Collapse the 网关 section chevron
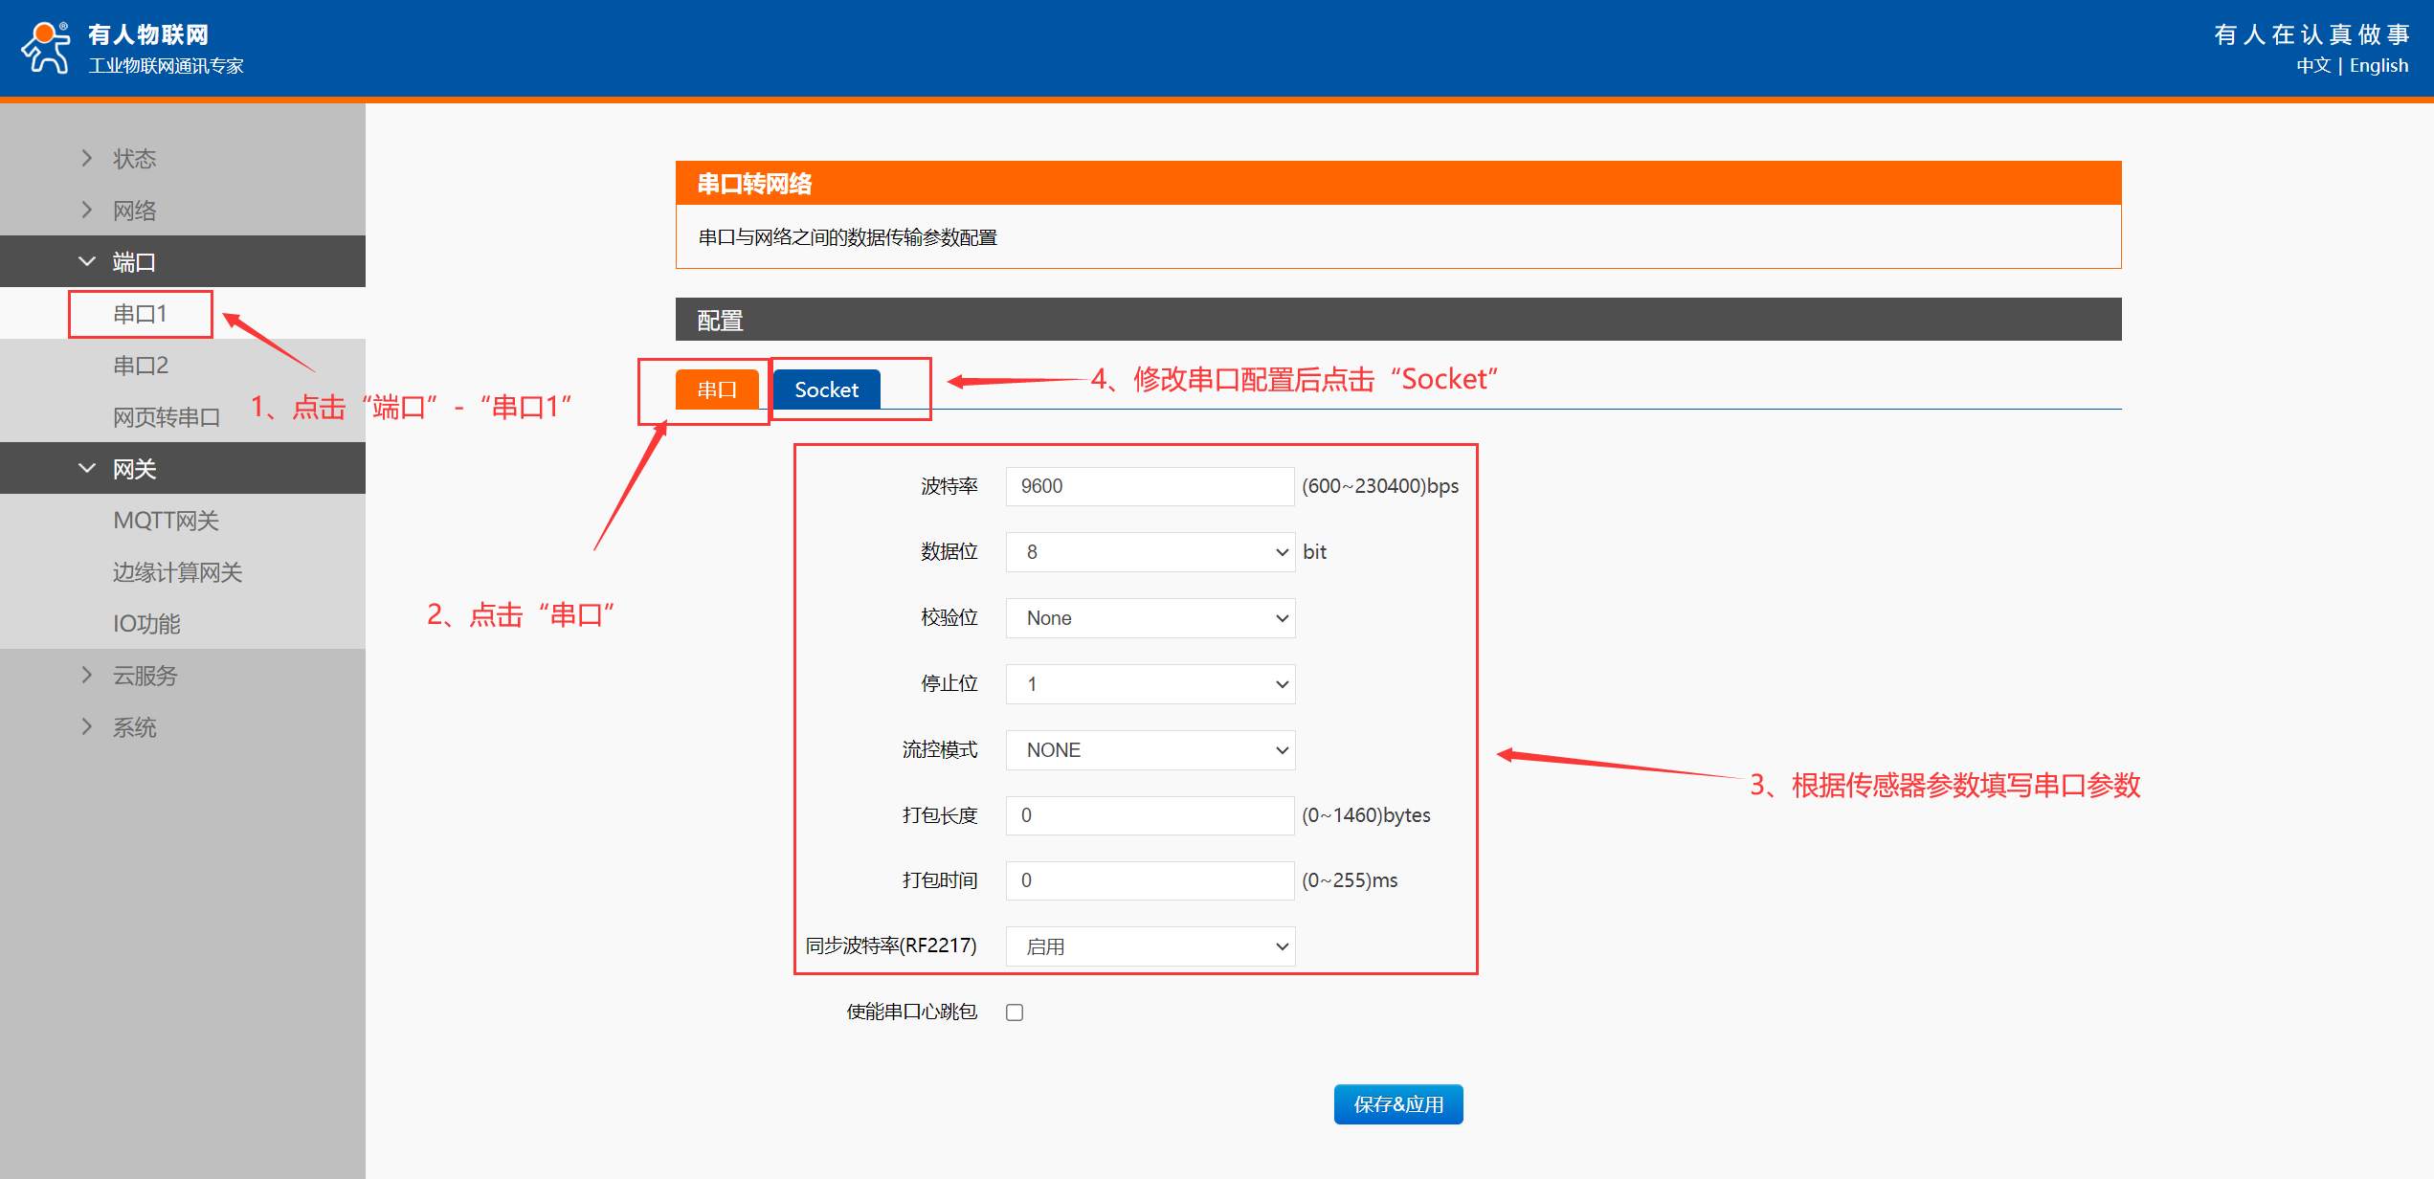 pyautogui.click(x=87, y=468)
